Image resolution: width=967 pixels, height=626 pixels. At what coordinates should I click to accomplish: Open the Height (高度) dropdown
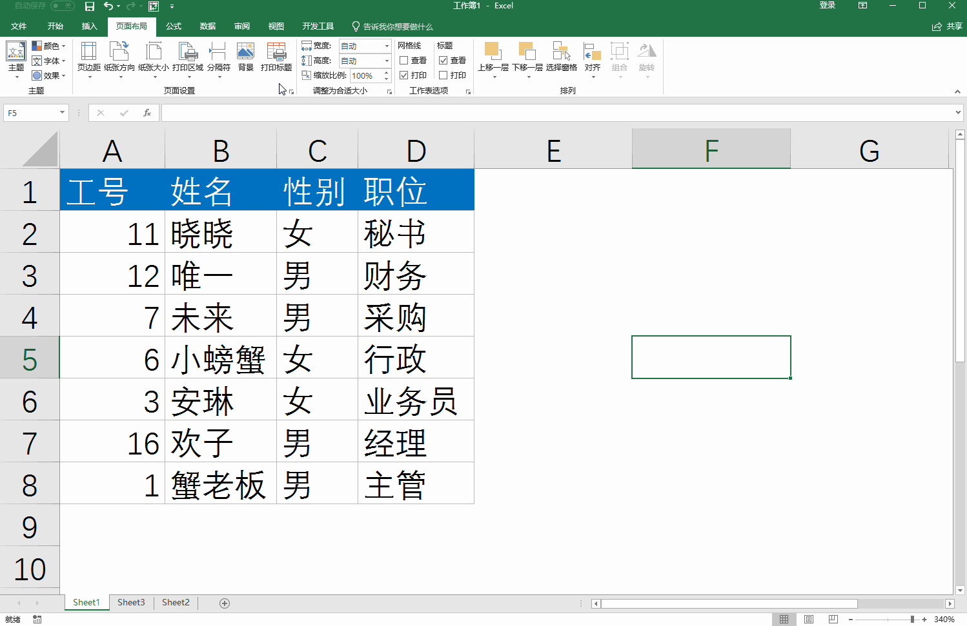[x=387, y=61]
